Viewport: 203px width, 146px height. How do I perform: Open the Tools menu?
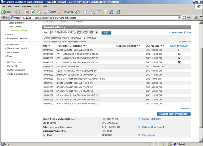click(x=37, y=6)
